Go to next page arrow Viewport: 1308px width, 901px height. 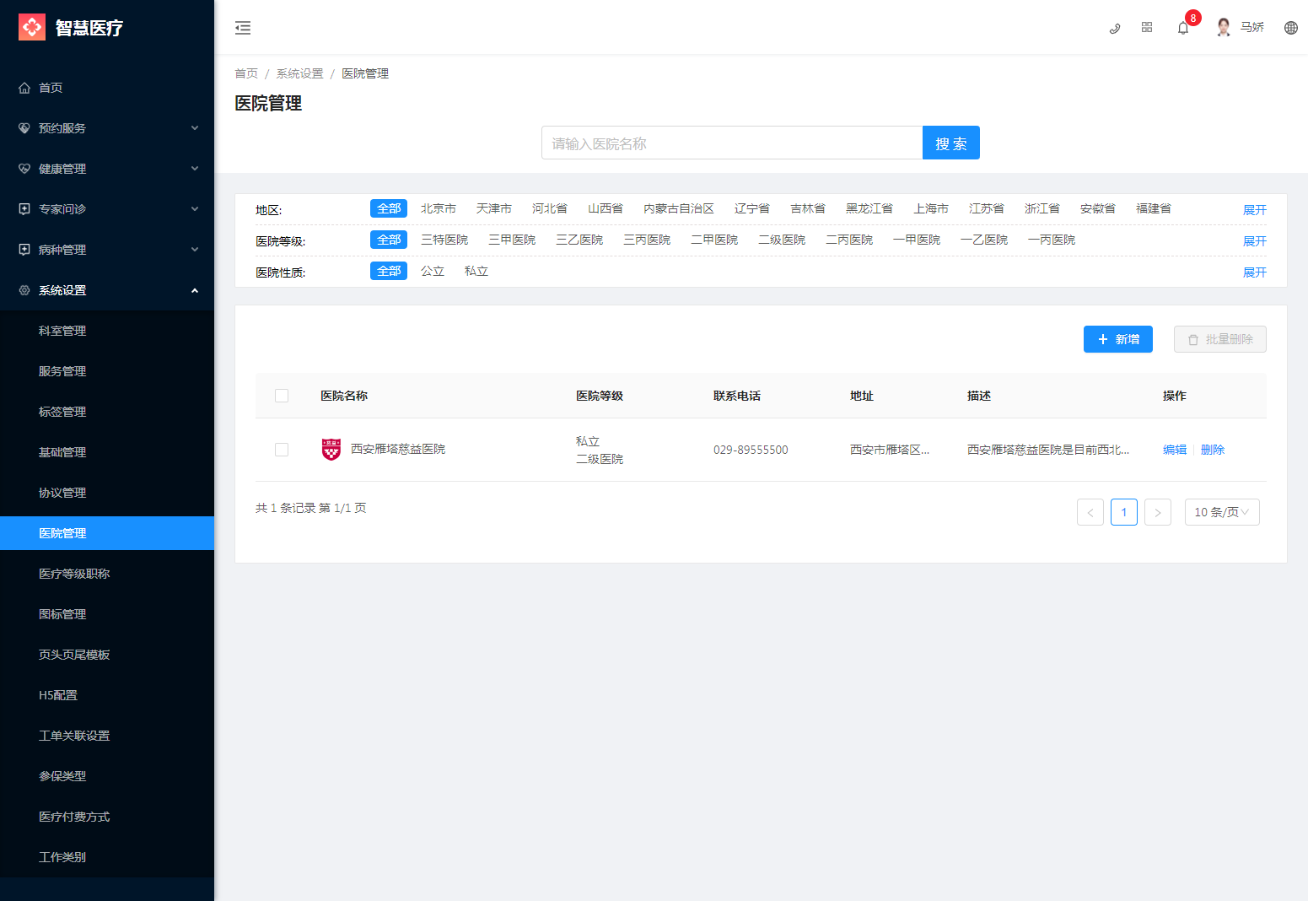tap(1158, 512)
